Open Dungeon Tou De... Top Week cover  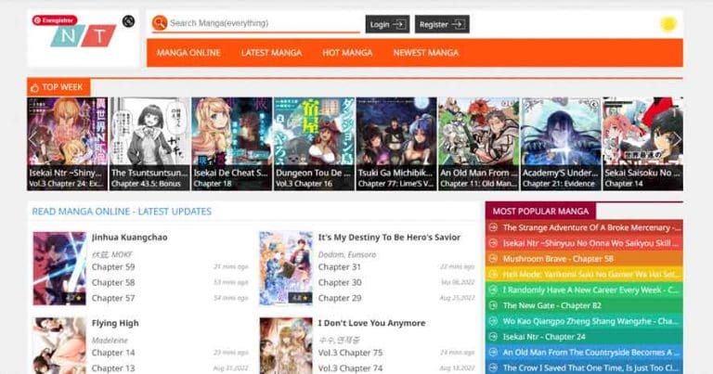tap(314, 144)
